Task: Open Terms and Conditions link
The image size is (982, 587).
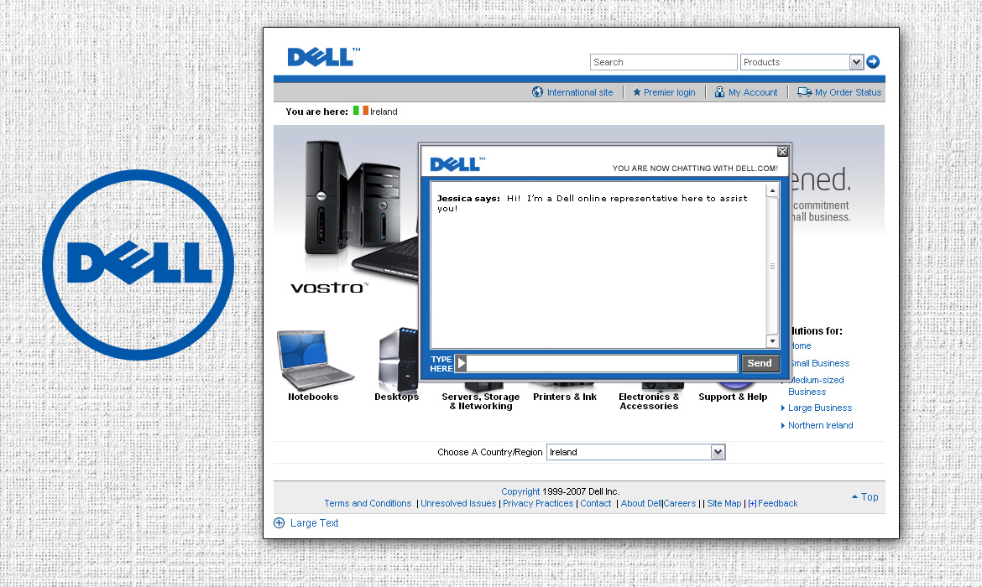Action: point(368,503)
